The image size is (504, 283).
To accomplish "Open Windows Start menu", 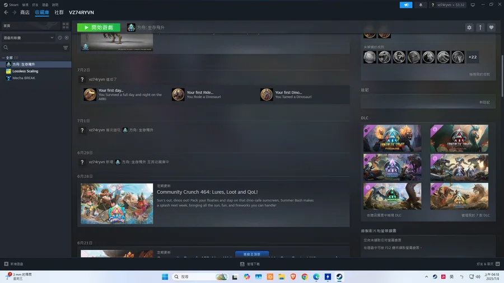I will click(165, 277).
